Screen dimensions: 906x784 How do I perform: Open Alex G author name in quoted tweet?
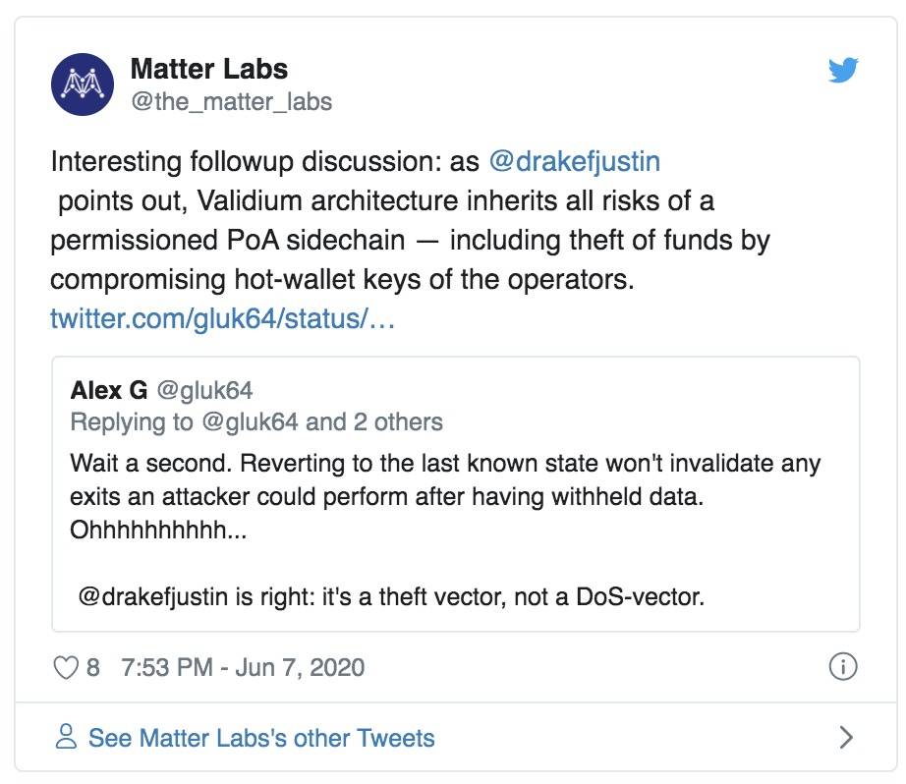click(109, 390)
